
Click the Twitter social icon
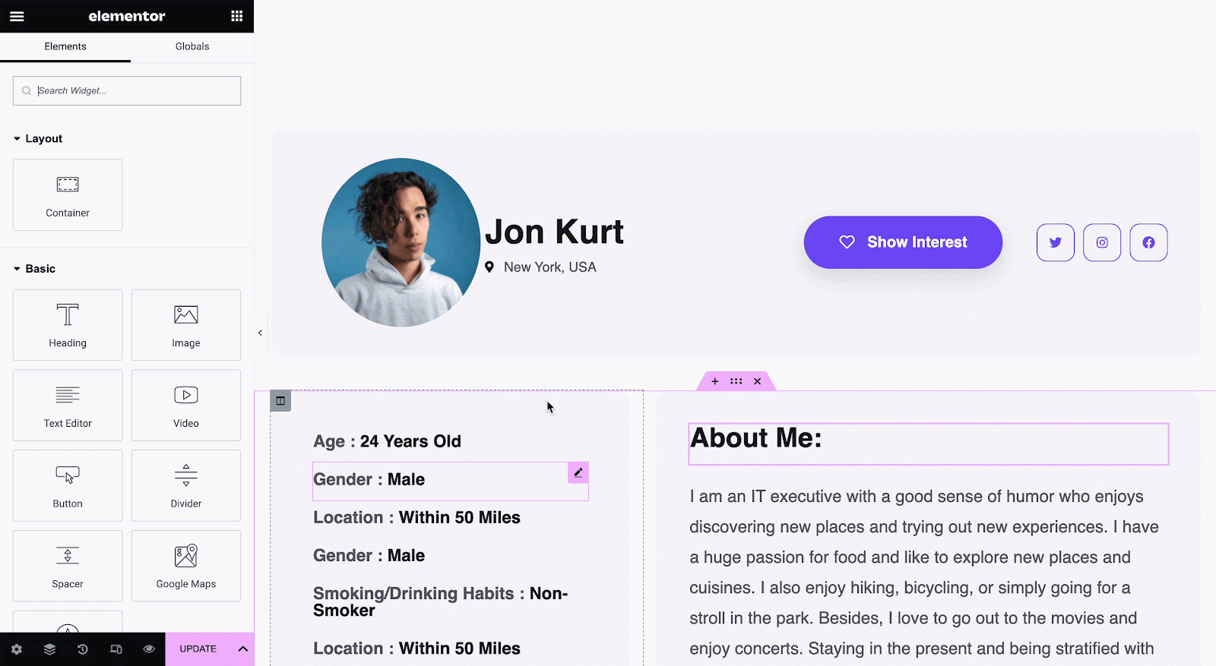click(x=1056, y=242)
